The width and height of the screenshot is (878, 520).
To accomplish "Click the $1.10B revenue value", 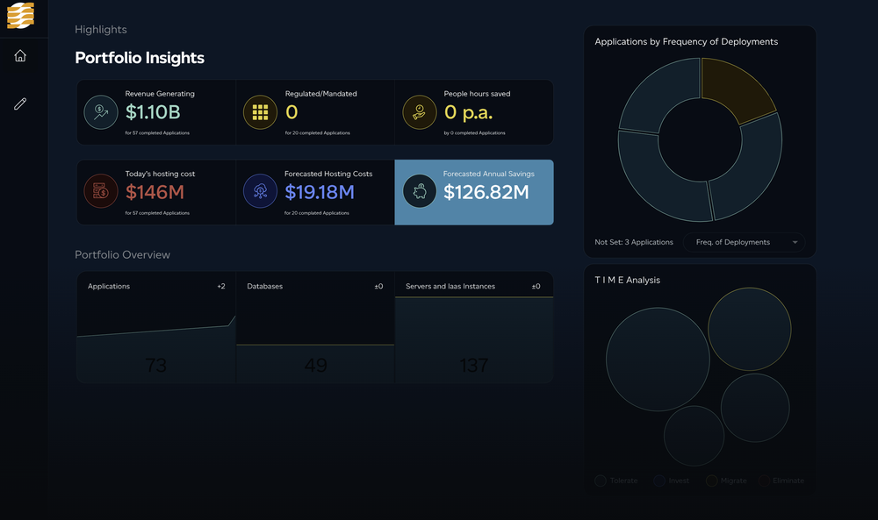I will point(153,112).
